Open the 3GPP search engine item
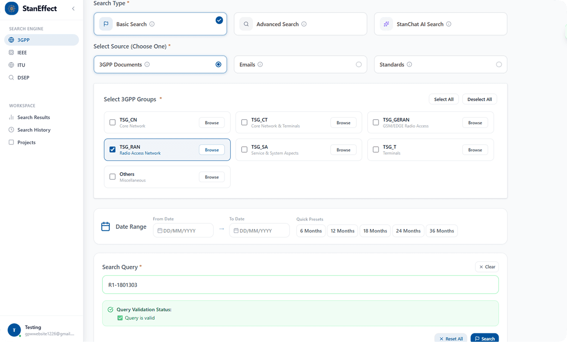 42,40
